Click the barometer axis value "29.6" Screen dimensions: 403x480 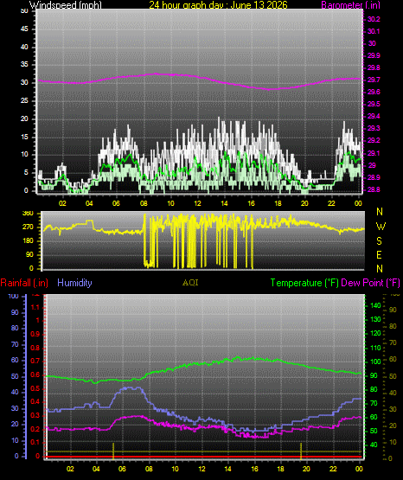[x=374, y=93]
